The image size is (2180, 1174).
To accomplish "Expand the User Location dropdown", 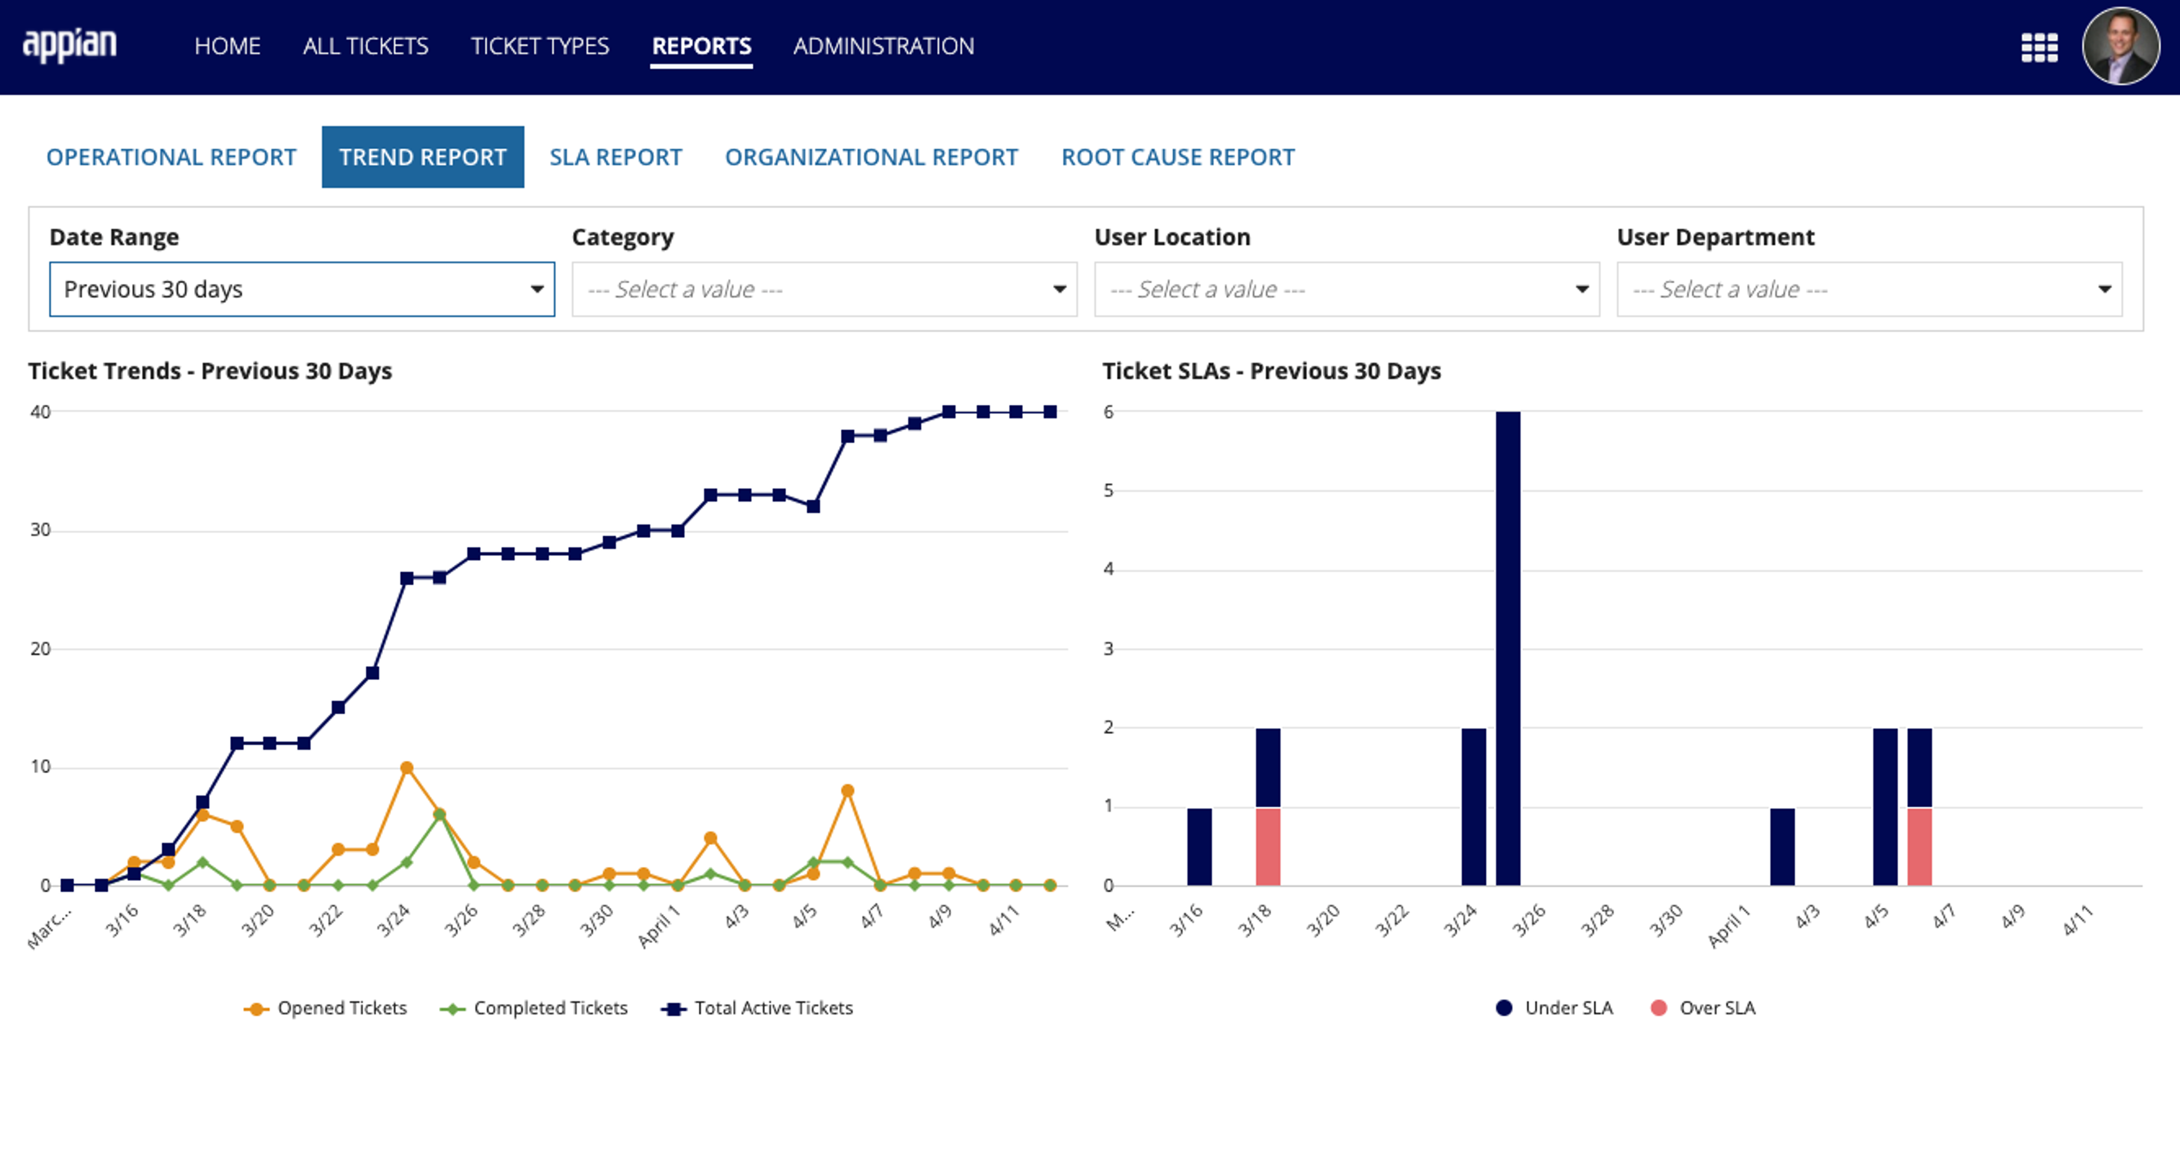I will tap(1347, 290).
